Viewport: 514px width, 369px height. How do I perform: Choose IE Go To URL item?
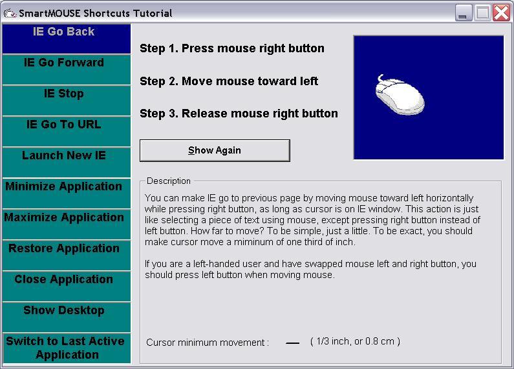click(x=66, y=132)
